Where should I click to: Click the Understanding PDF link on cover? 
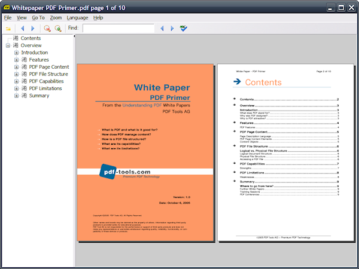[x=142, y=105]
